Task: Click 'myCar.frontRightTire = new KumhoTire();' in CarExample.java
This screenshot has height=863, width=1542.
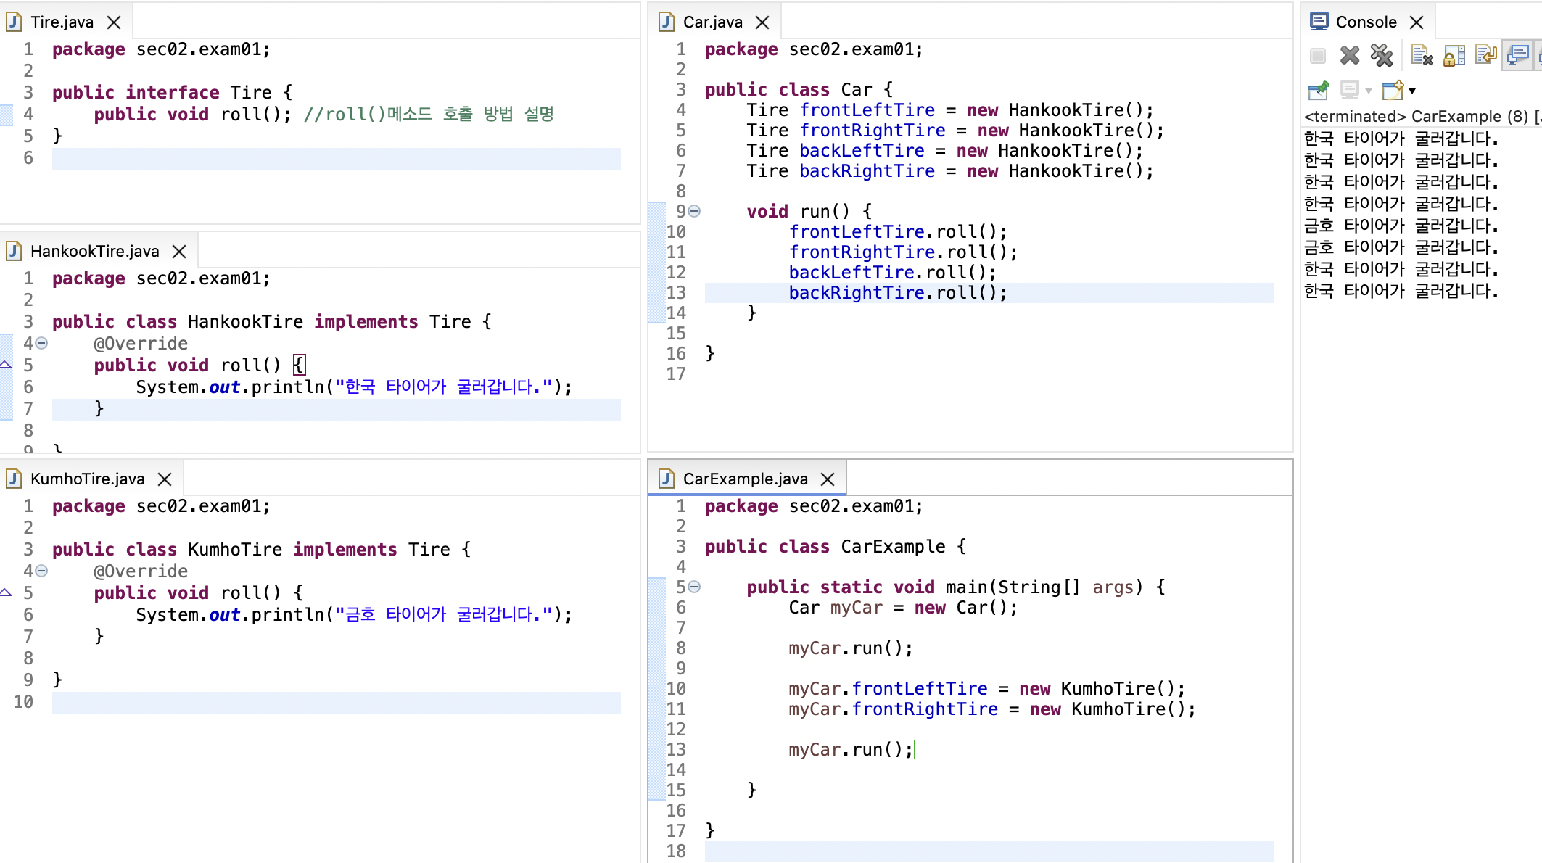Action: [x=992, y=709]
